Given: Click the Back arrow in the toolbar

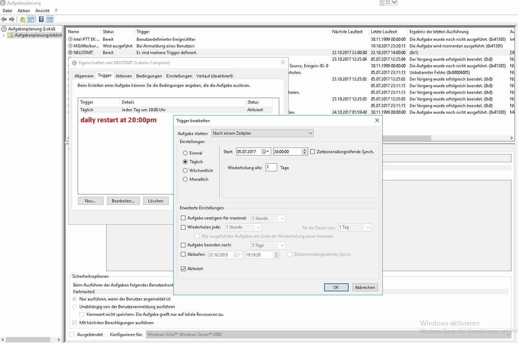Looking at the screenshot, I should [x=4, y=19].
